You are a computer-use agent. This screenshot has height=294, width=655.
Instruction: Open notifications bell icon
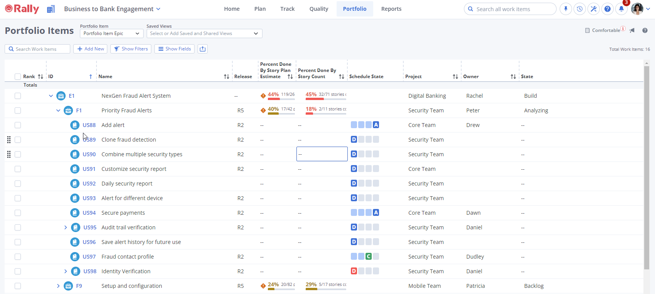[x=621, y=9]
